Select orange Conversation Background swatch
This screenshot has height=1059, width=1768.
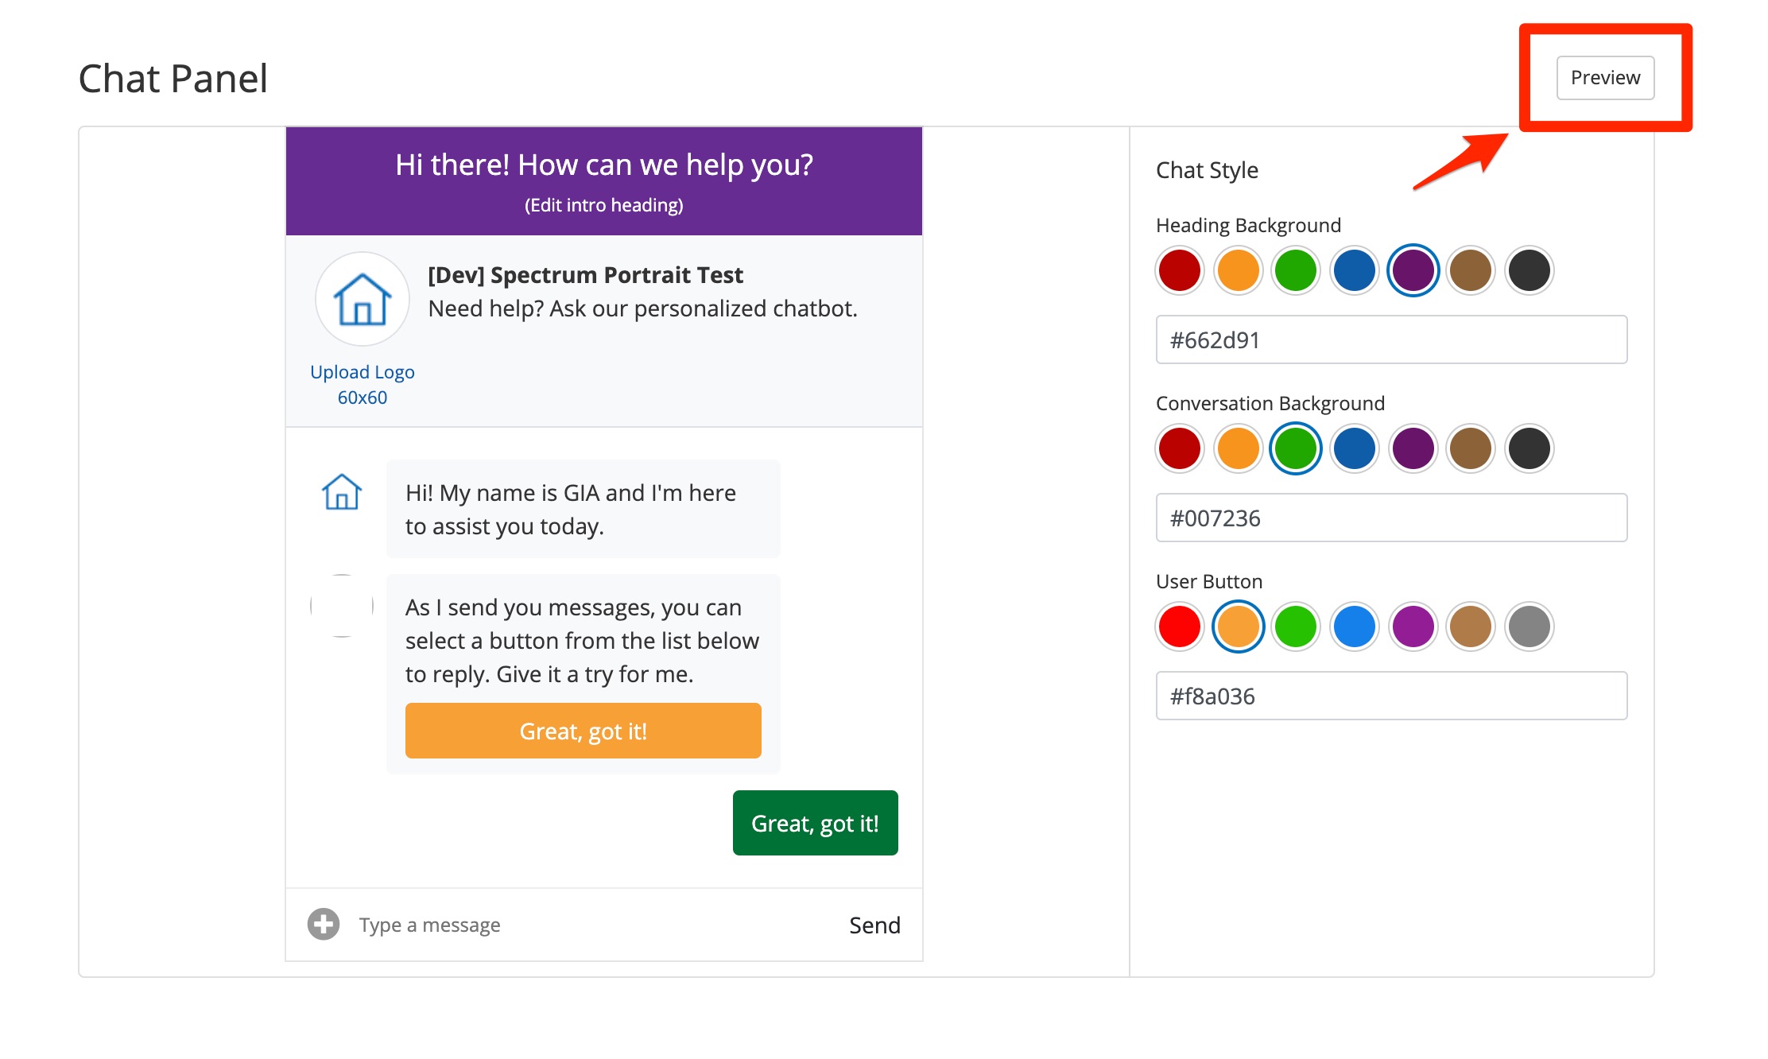click(x=1239, y=448)
